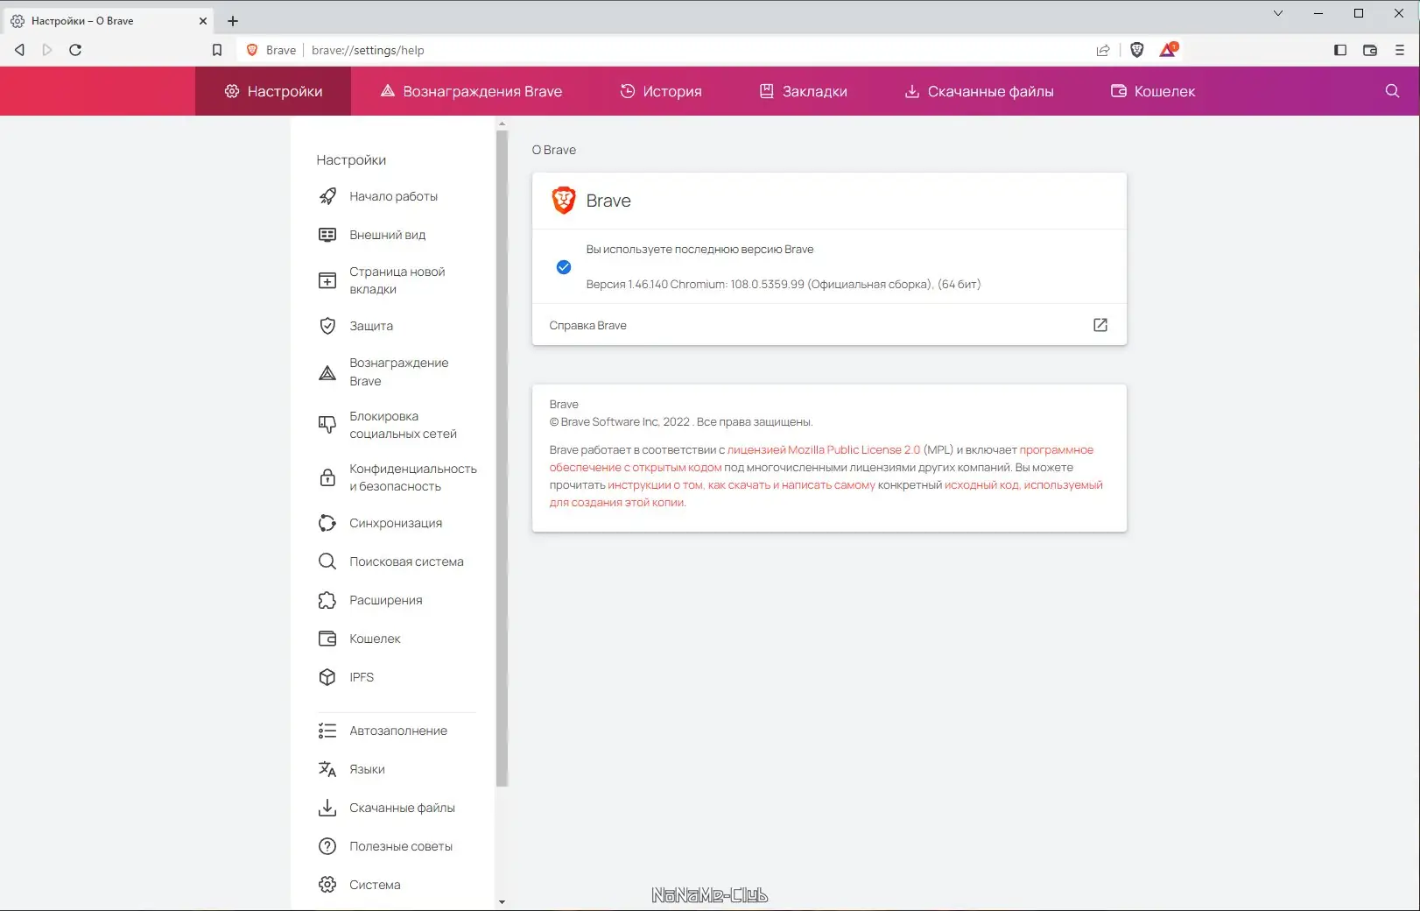Open Кошелек from the sidebar wallet icon
Image resolution: width=1420 pixels, height=911 pixels.
tap(373, 639)
